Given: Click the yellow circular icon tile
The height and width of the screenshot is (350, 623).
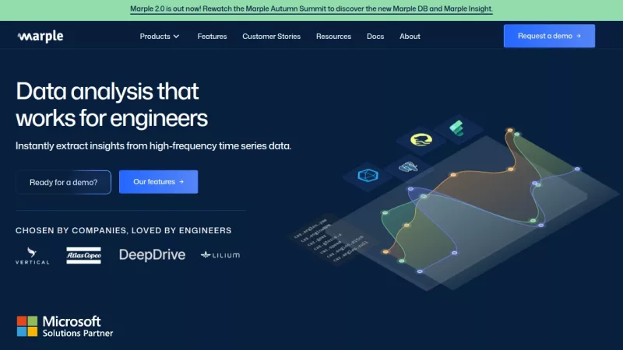Looking at the screenshot, I should click(421, 140).
